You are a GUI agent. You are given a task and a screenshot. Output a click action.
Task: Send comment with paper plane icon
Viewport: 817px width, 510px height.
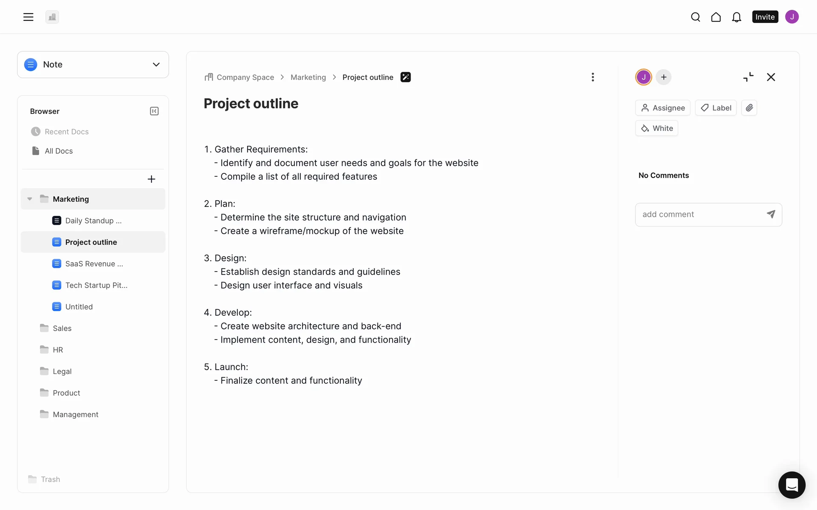pos(771,214)
